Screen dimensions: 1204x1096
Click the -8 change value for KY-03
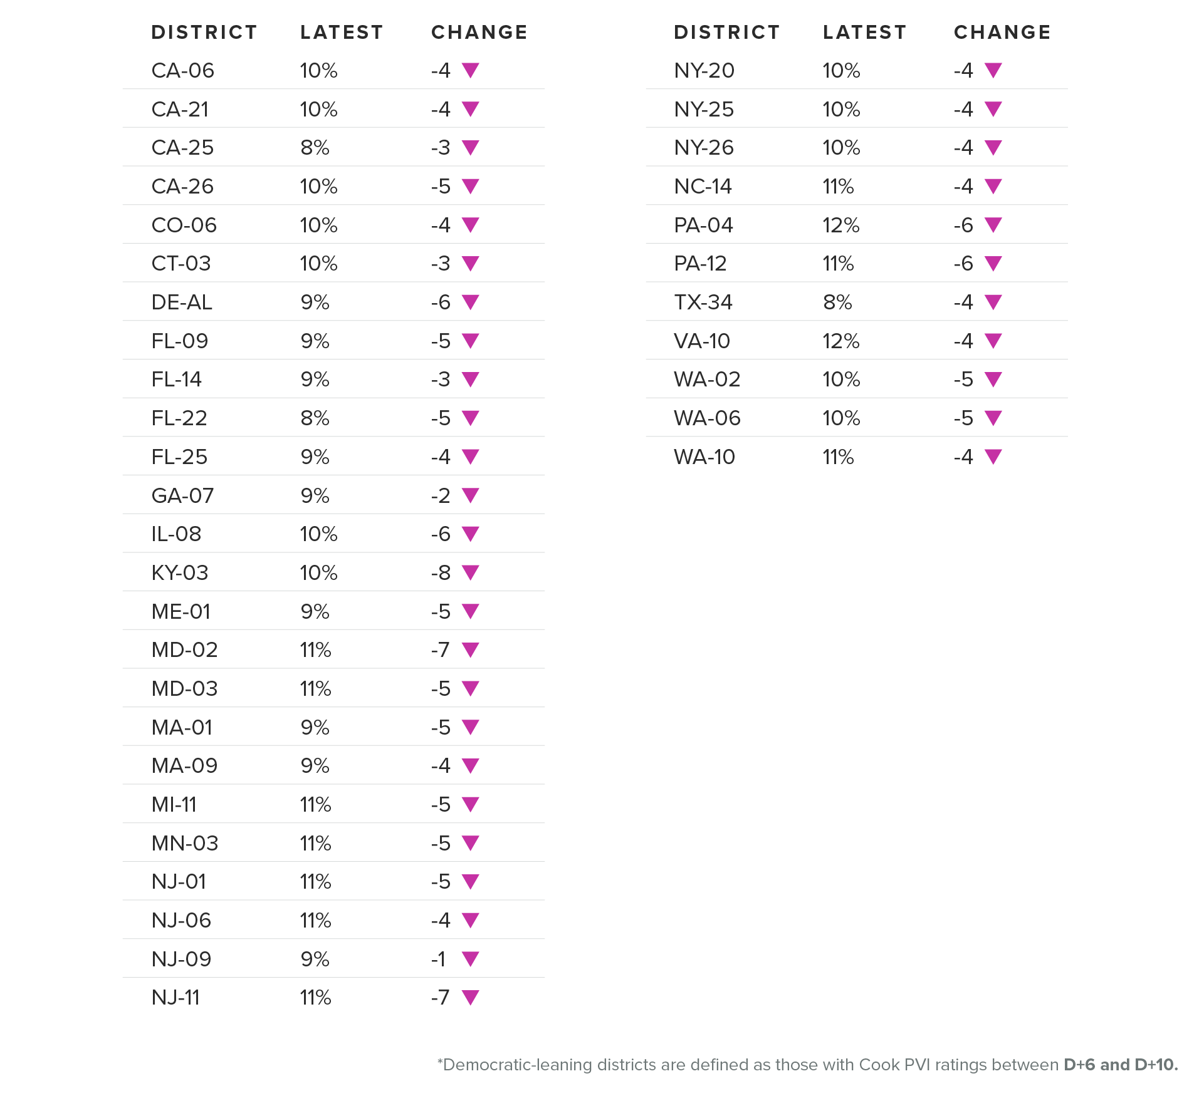tap(441, 572)
